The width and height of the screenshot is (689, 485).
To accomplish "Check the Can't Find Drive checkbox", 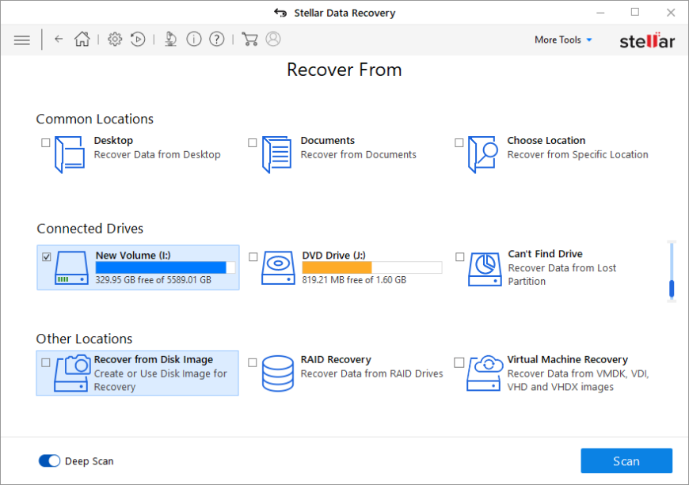I will (459, 257).
